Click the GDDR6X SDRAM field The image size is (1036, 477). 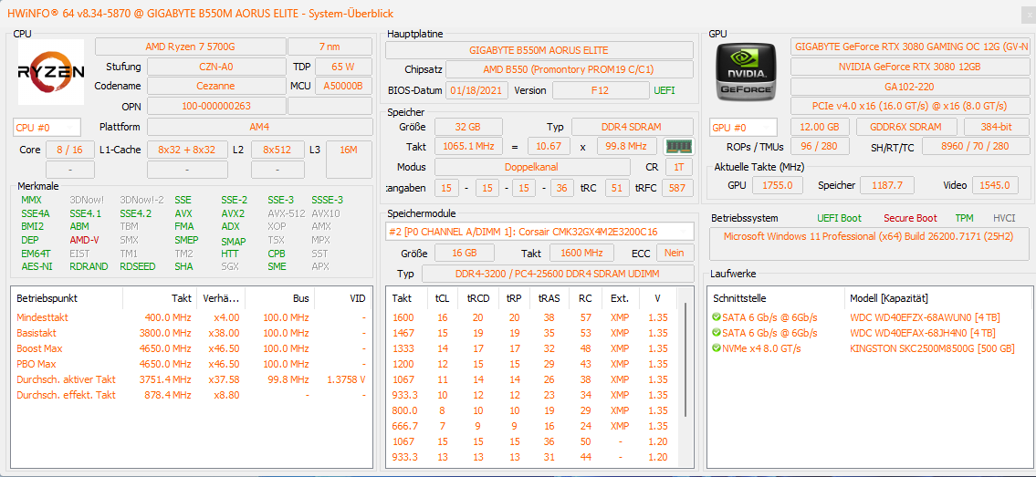click(905, 127)
